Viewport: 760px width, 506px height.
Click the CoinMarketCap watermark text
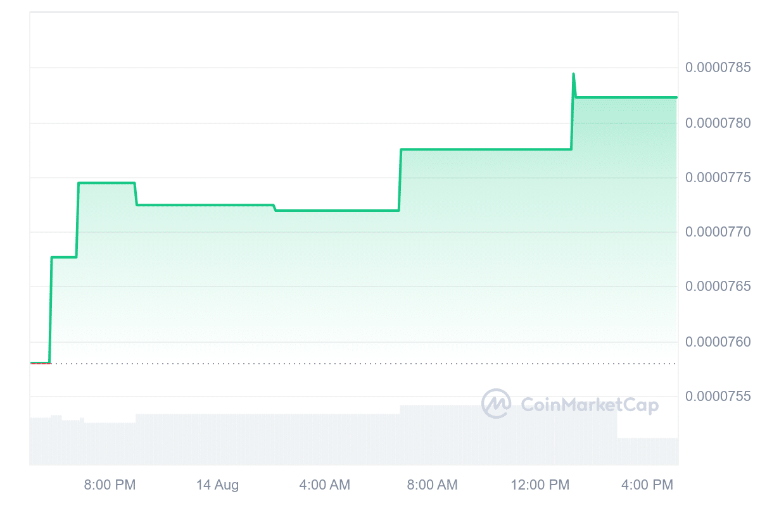pos(589,405)
